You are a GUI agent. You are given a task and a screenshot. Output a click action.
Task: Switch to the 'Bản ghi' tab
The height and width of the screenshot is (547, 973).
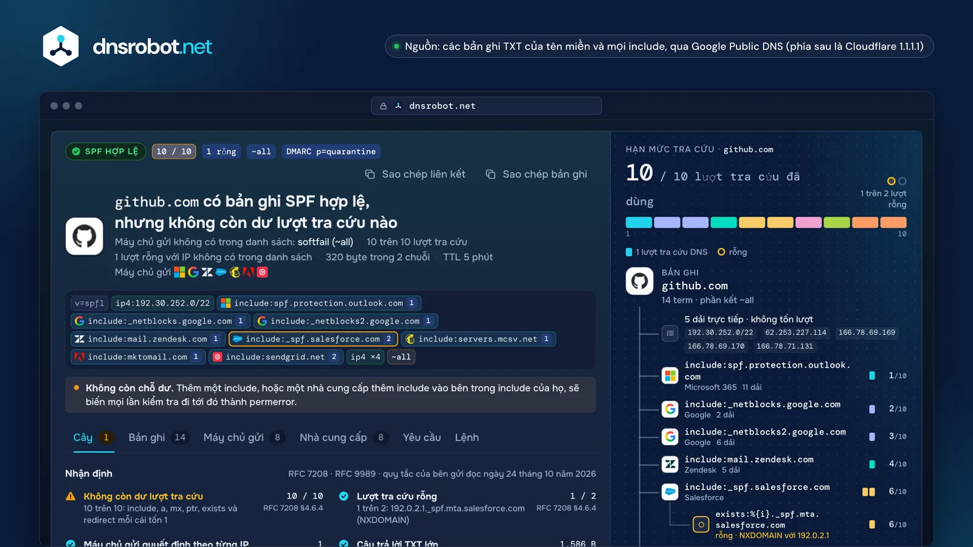(158, 438)
